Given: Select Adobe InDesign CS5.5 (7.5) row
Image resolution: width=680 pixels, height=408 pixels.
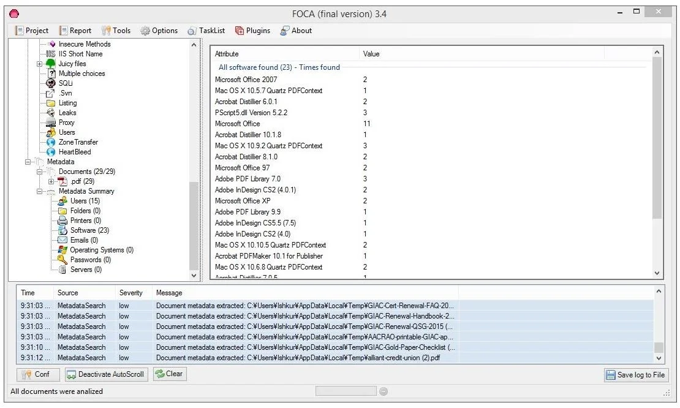Looking at the screenshot, I should click(431, 223).
